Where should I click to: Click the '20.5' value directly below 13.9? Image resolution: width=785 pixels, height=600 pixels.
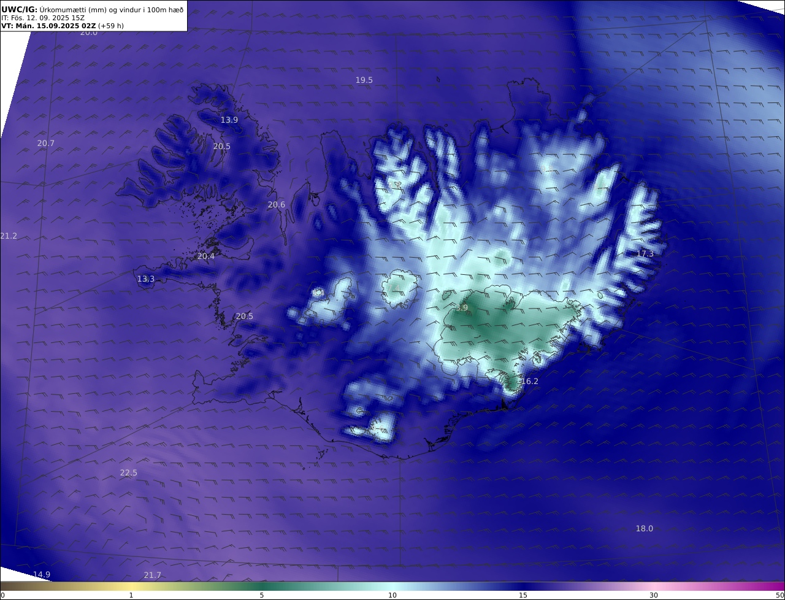(x=222, y=147)
